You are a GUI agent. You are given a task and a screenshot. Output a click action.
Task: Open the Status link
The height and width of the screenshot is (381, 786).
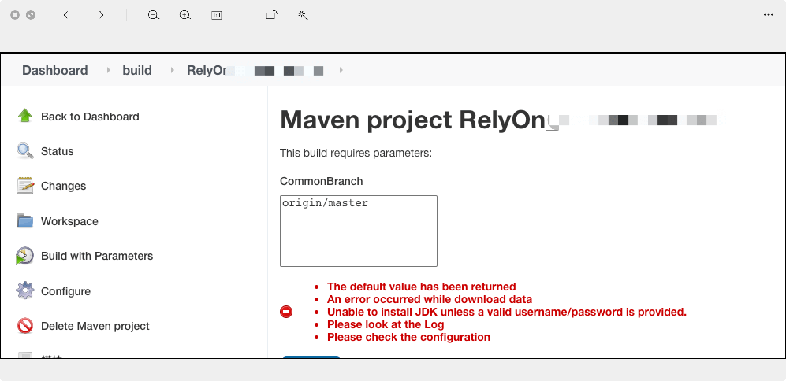pos(57,151)
